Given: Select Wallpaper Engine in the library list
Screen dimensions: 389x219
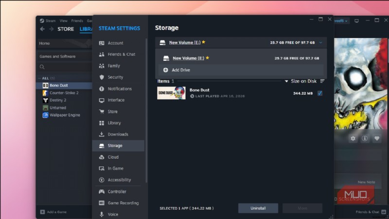Looking at the screenshot, I should 65,115.
